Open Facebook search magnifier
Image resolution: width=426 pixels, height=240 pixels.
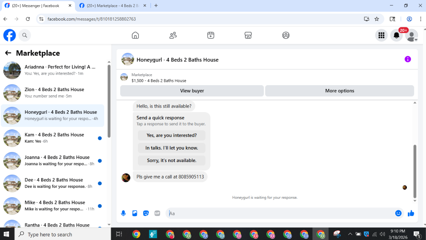(x=25, y=35)
